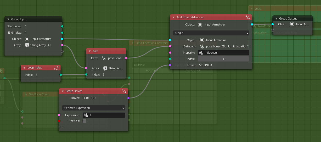The height and width of the screenshot is (142, 321).
Task: Click SCRIPTED driver label in Add Driver Advanced
Action: (x=205, y=65)
